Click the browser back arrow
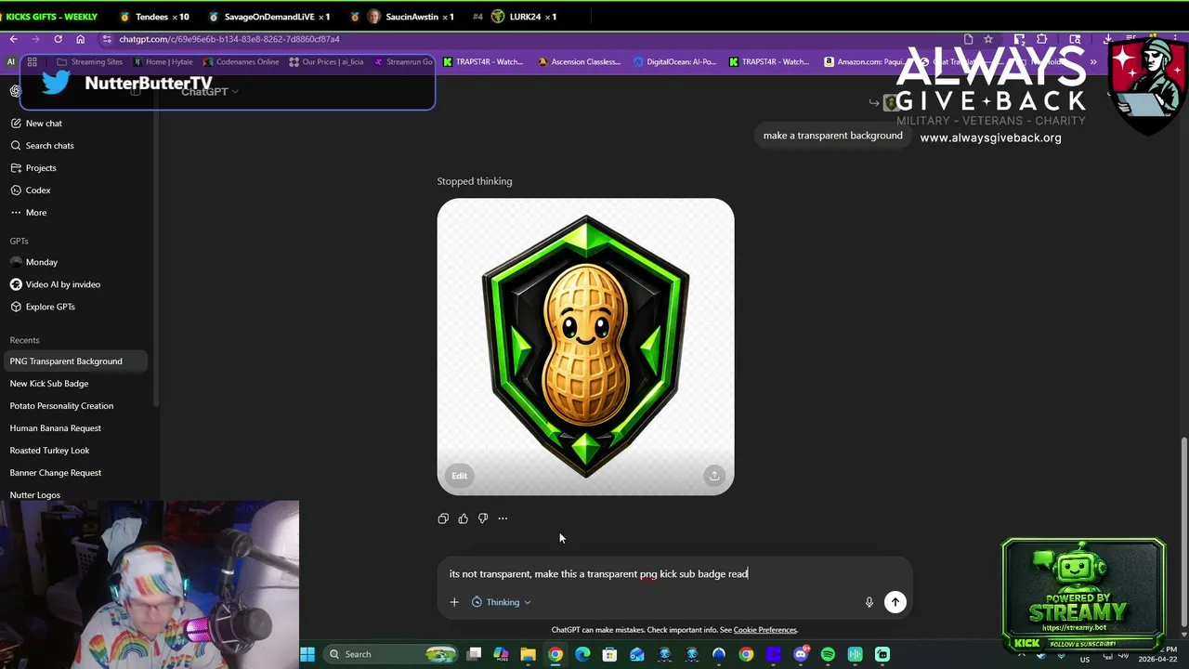The width and height of the screenshot is (1189, 669). pos(13,39)
